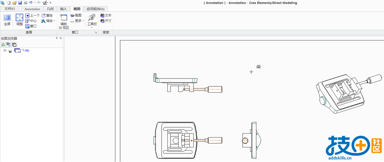Fit the view with 调整 button
Screen dimensions: 384x162
19,20
